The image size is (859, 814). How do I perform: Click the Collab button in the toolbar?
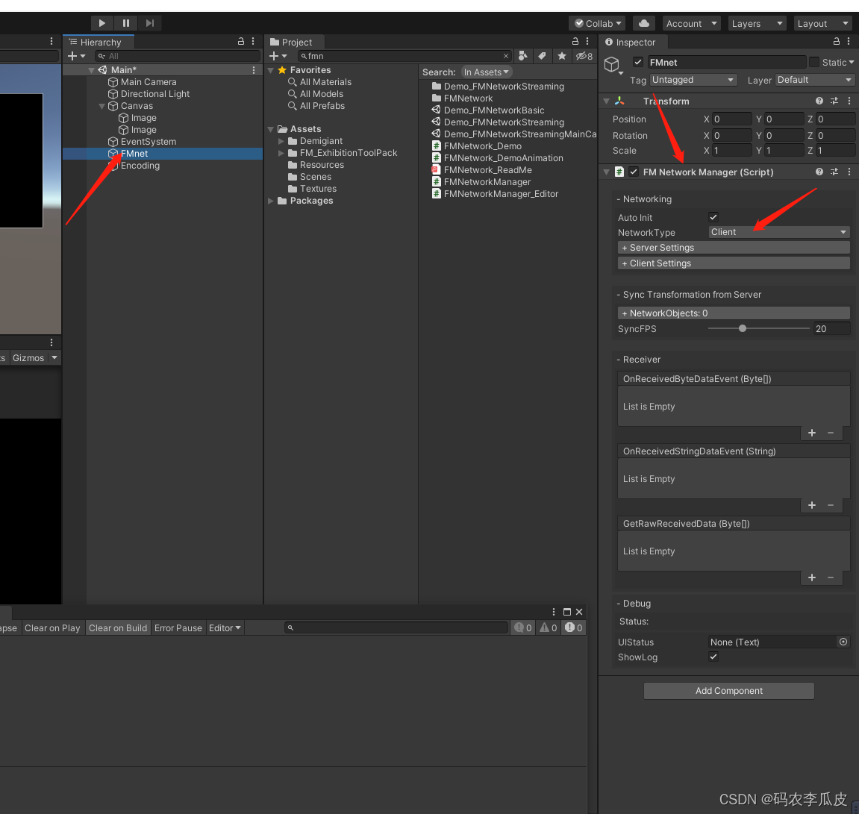[596, 23]
